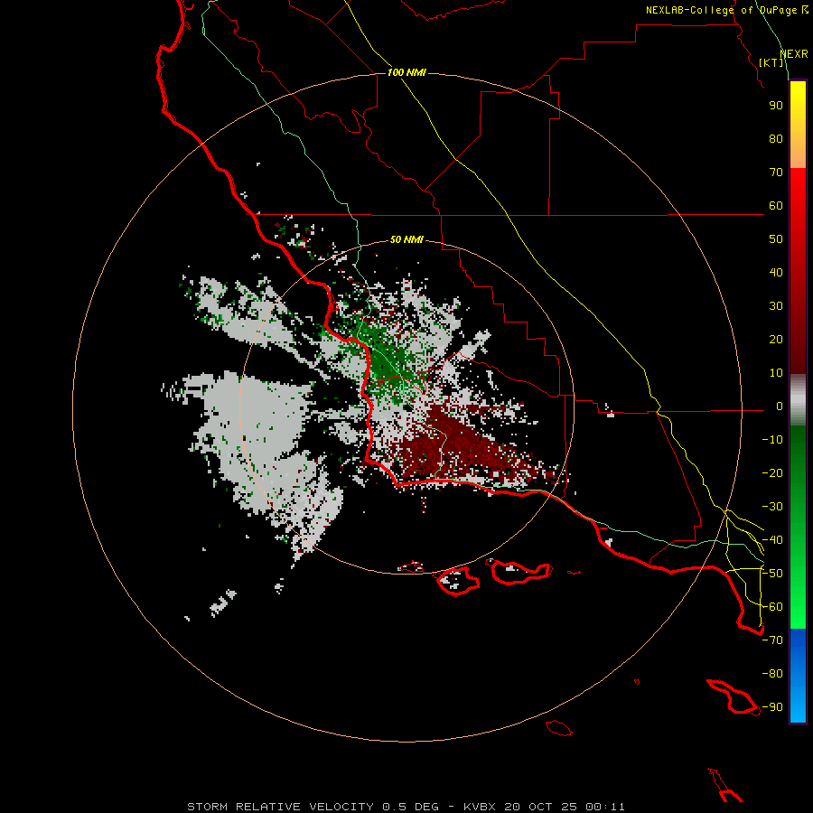Image resolution: width=813 pixels, height=813 pixels.
Task: Pick the green segment of the color bar
Action: point(798,527)
